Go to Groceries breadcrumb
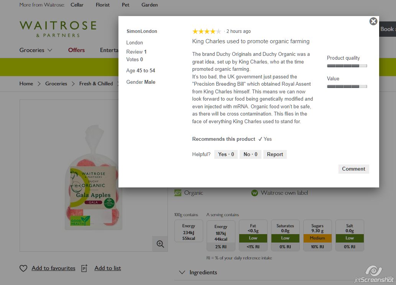Screen dimensions: 396x285 pyautogui.click(x=56, y=84)
